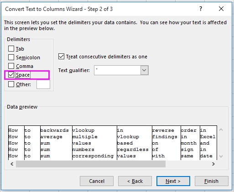Click the preview scroll down arrow

tap(221, 156)
